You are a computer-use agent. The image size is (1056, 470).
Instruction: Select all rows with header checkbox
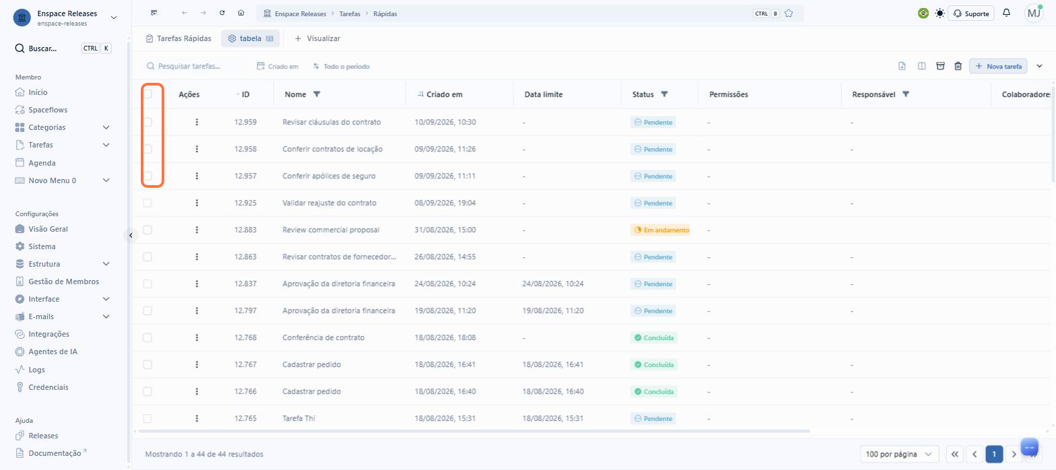point(147,94)
